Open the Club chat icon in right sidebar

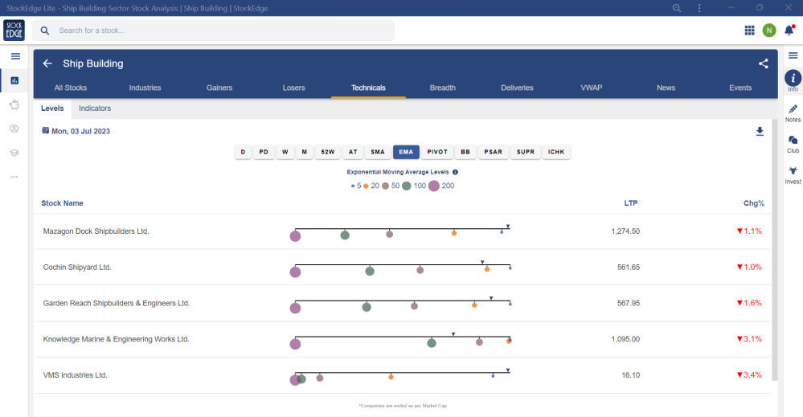tap(793, 140)
